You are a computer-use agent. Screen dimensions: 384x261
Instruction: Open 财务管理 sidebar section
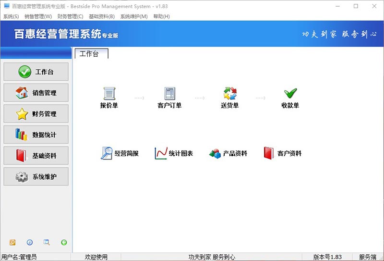pos(36,113)
